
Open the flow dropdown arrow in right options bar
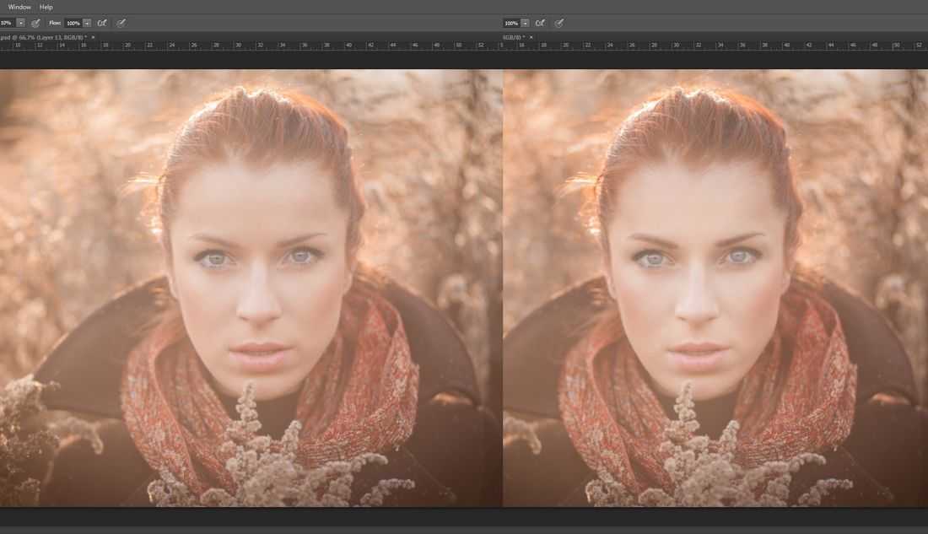pyautogui.click(x=525, y=23)
